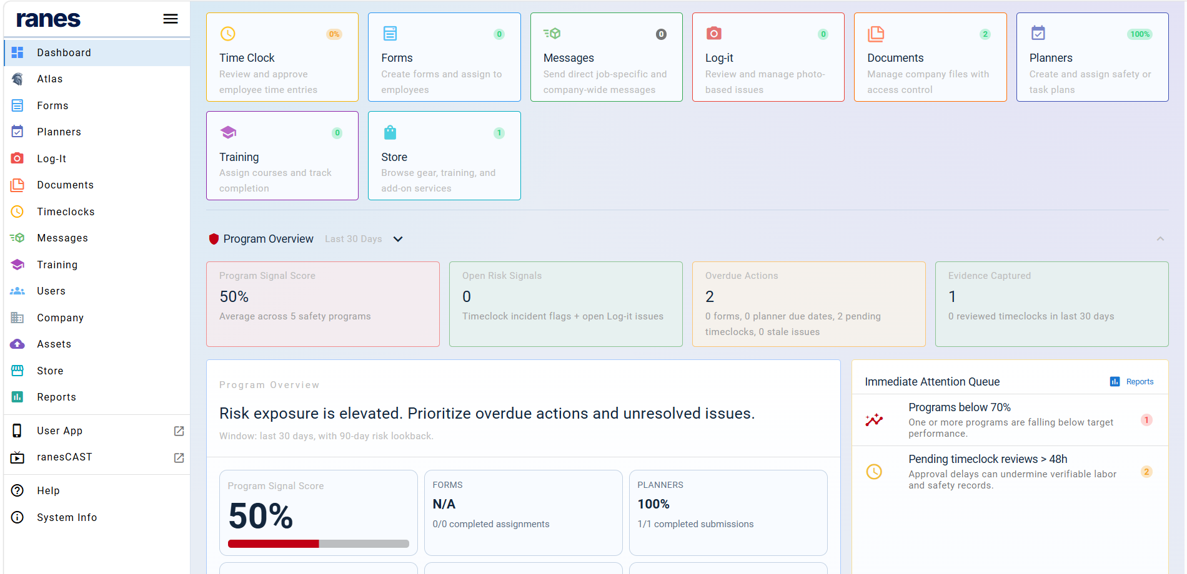Image resolution: width=1187 pixels, height=574 pixels.
Task: Click the Planners calendar icon in sidebar
Action: [17, 132]
